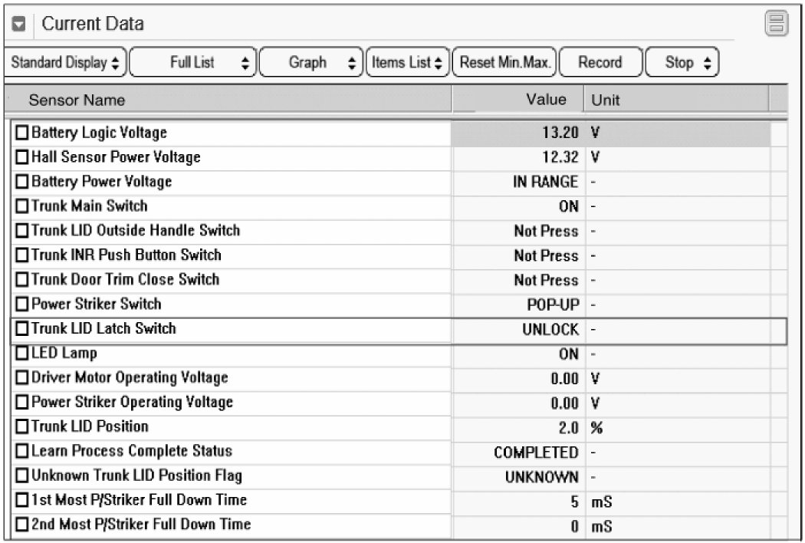Open the Graph dropdown
Viewport: 805px width, 543px height.
(310, 63)
